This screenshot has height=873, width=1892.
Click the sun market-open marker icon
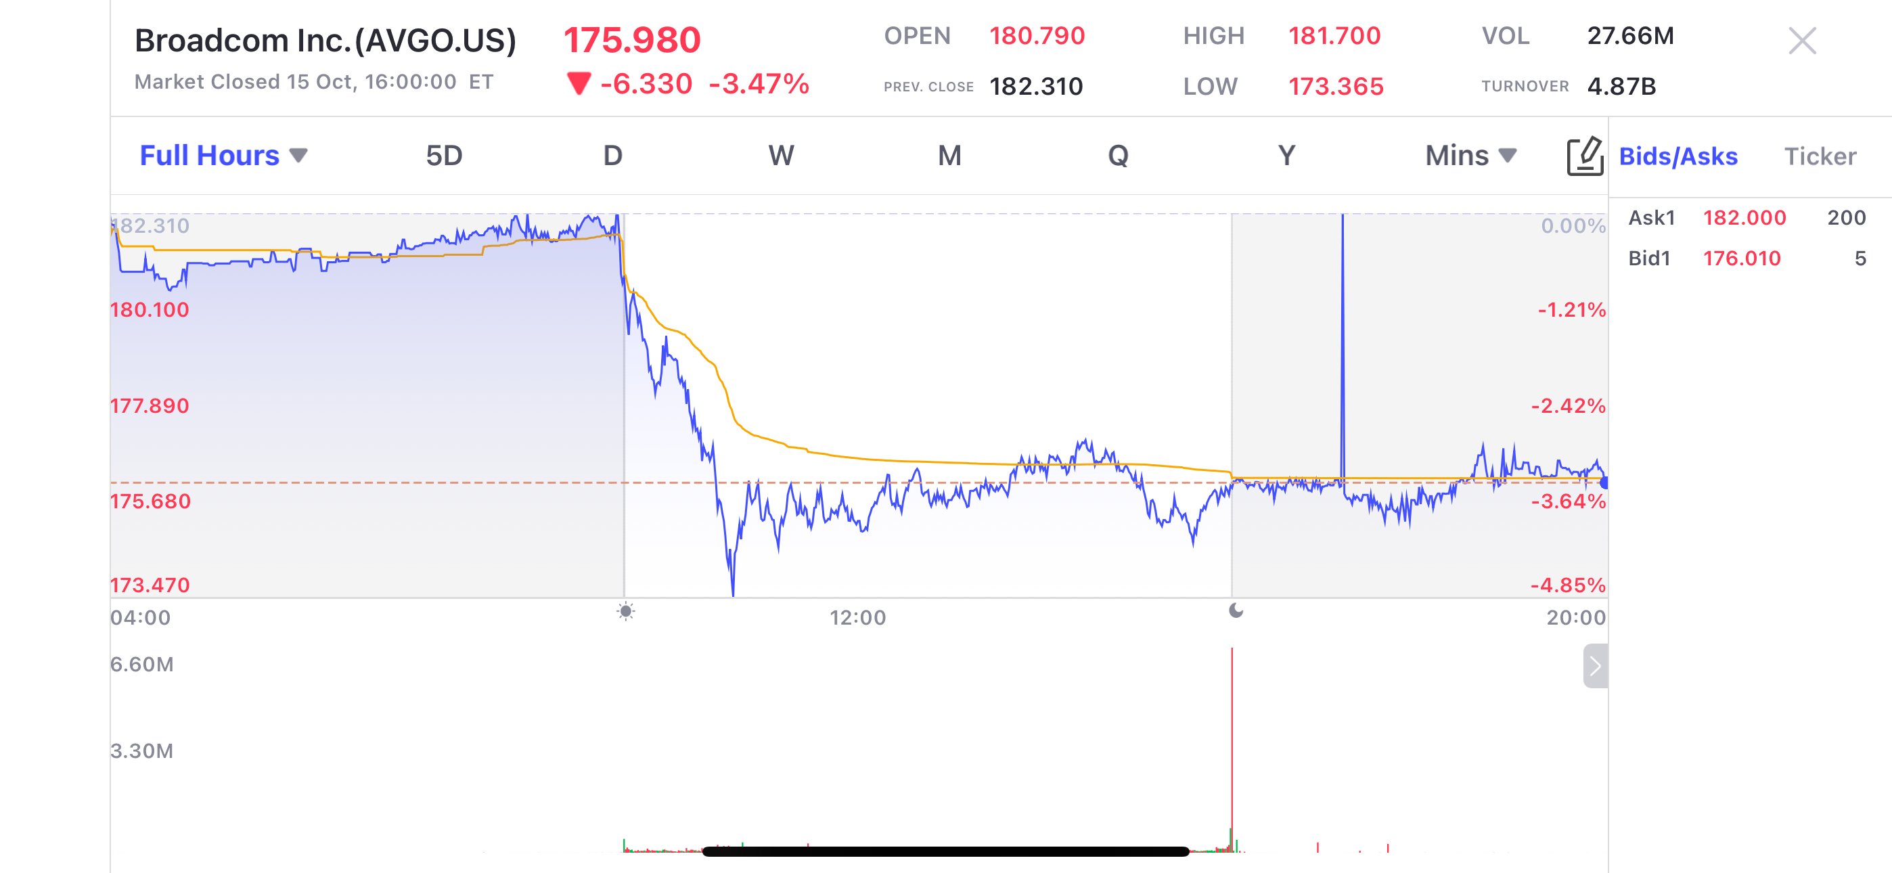click(626, 610)
